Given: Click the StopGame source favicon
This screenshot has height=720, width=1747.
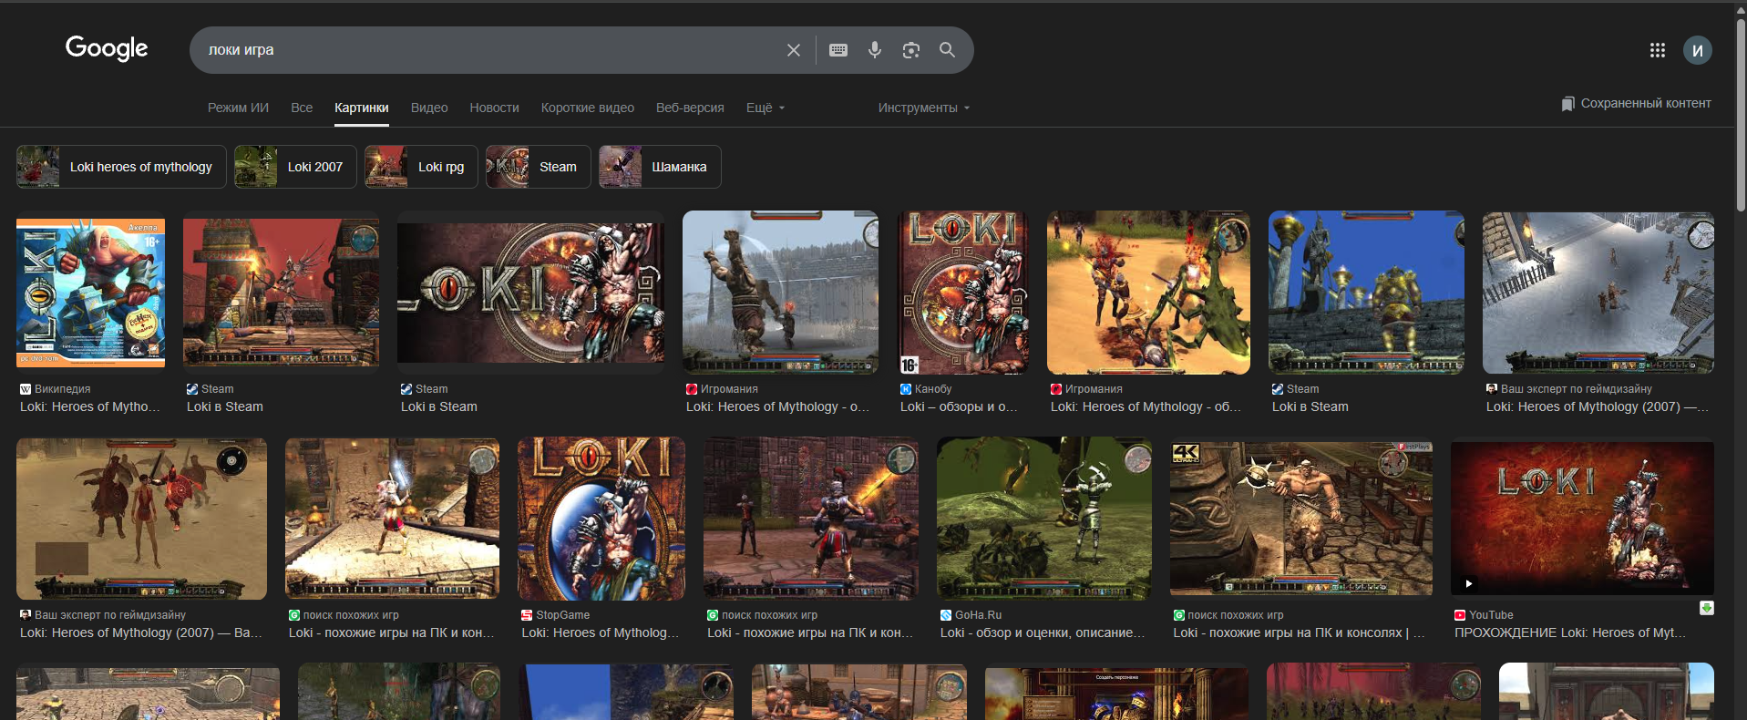Looking at the screenshot, I should 527,615.
